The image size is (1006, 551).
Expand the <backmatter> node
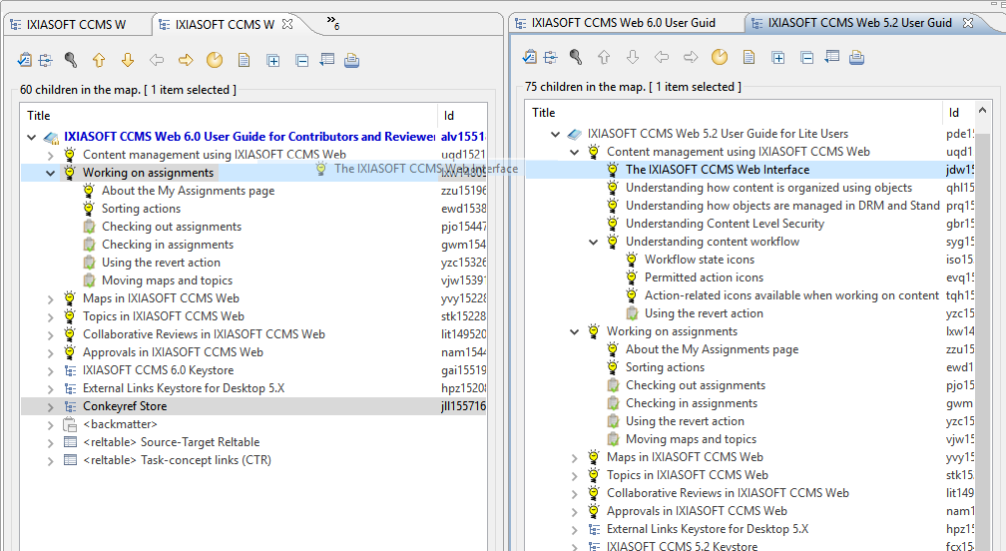[50, 424]
